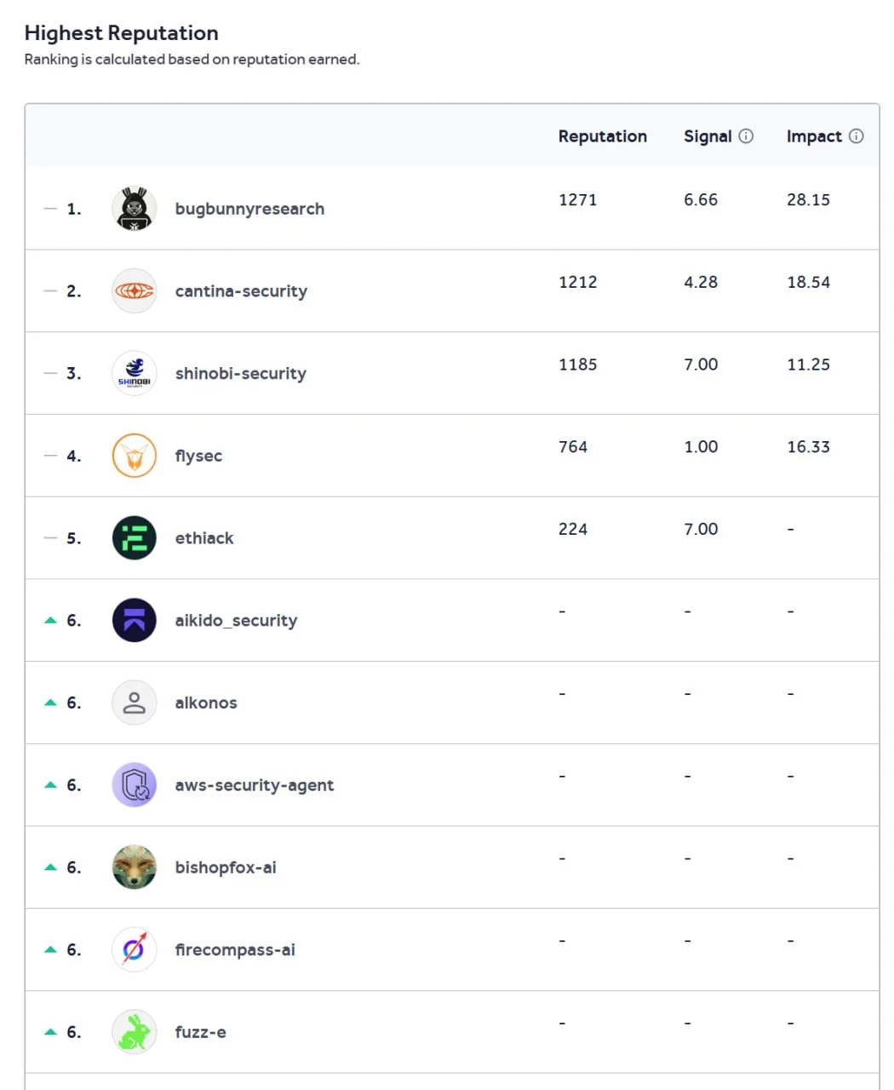Click the bugbunnyresearch avatar icon
This screenshot has height=1090, width=894.
click(134, 209)
